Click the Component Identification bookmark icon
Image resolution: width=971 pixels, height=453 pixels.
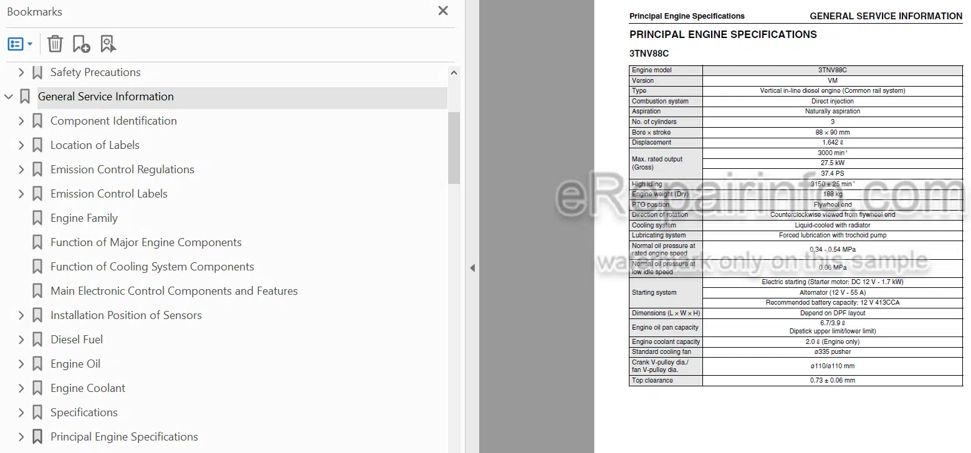37,121
